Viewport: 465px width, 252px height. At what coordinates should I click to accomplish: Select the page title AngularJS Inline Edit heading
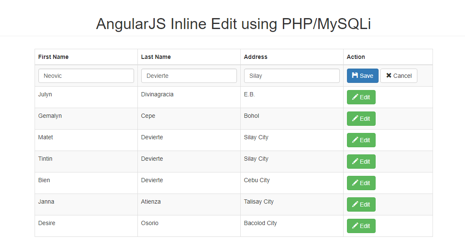234,24
